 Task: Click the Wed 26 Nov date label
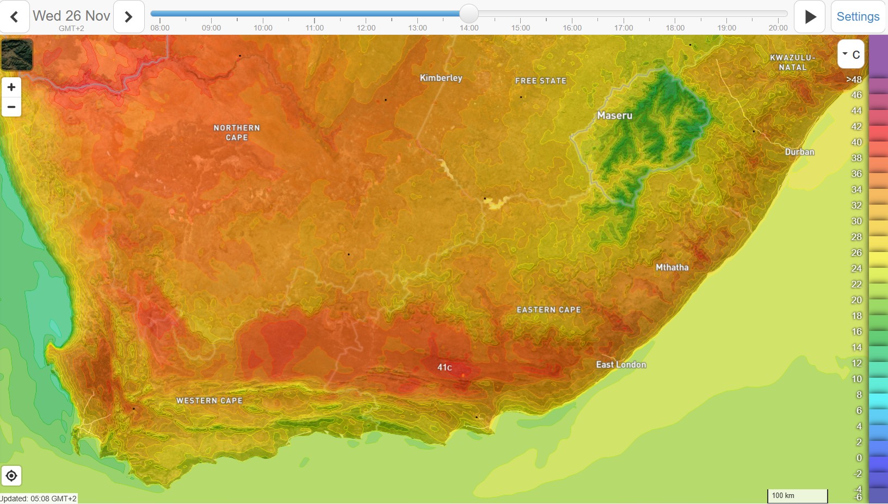pos(71,16)
